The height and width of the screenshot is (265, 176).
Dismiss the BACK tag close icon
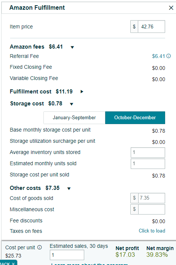point(13,264)
